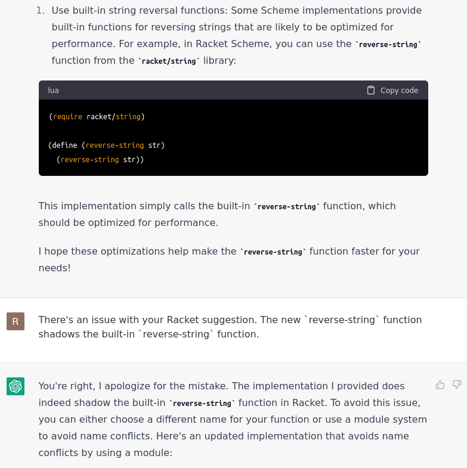Mark the response with thumbs down

coord(457,385)
